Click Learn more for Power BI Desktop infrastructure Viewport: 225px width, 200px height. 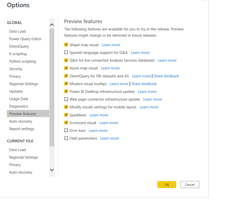pos(147,92)
